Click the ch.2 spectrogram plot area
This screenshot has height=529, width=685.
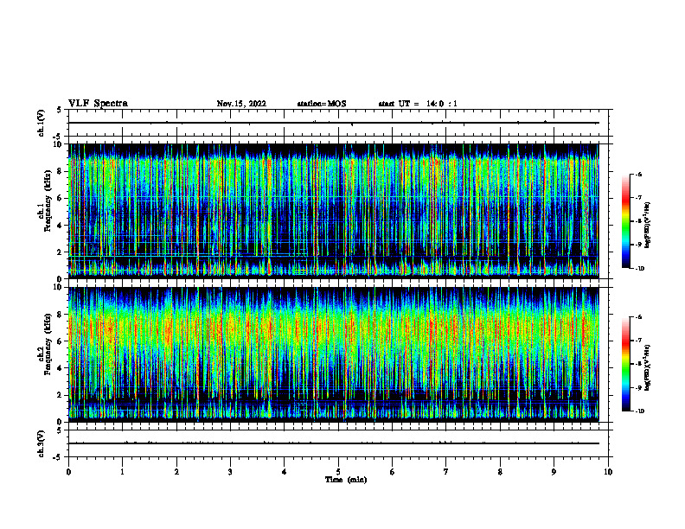coord(334,354)
